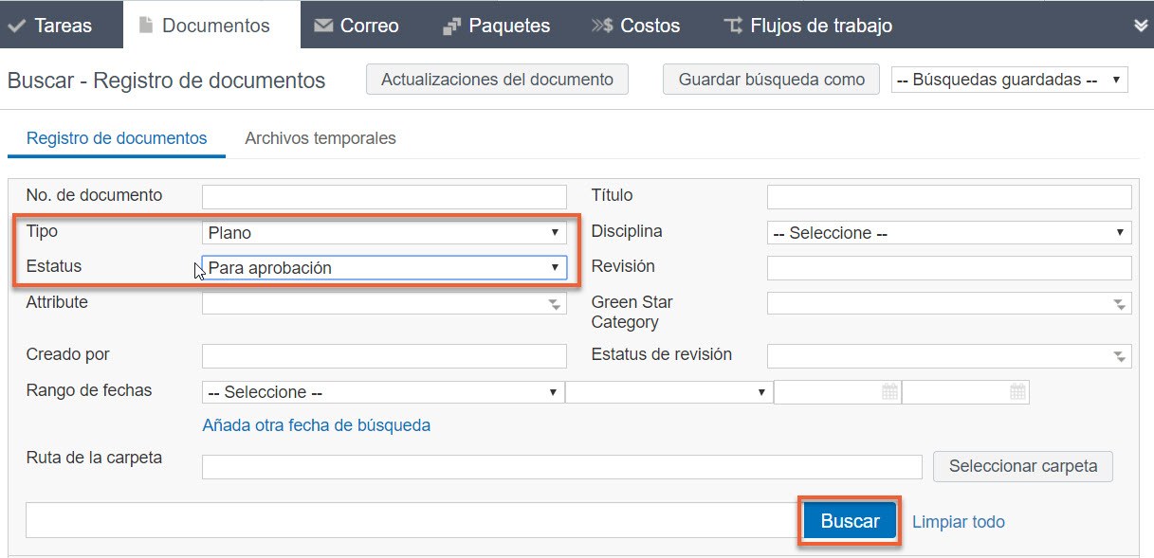This screenshot has height=558, width=1154.
Task: Click the Paquetes icon
Action: (x=451, y=27)
